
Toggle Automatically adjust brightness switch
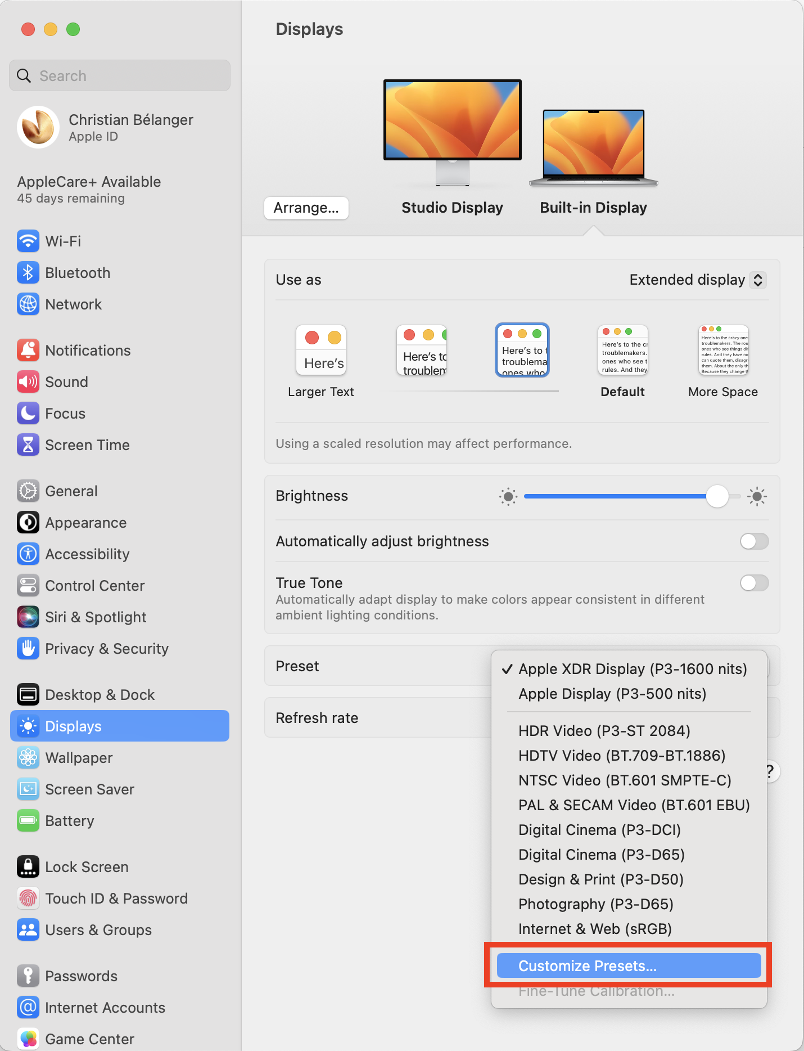tap(755, 541)
